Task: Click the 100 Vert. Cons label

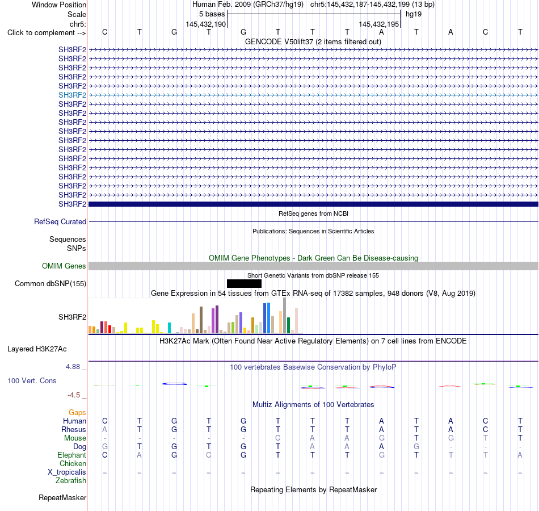Action: click(32, 380)
